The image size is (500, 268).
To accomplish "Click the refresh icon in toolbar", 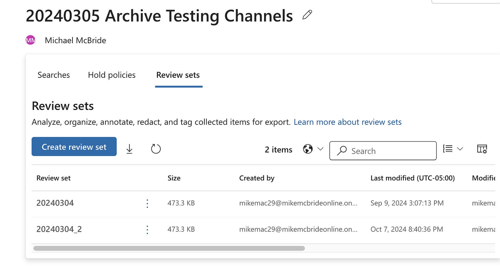I will pos(156,149).
